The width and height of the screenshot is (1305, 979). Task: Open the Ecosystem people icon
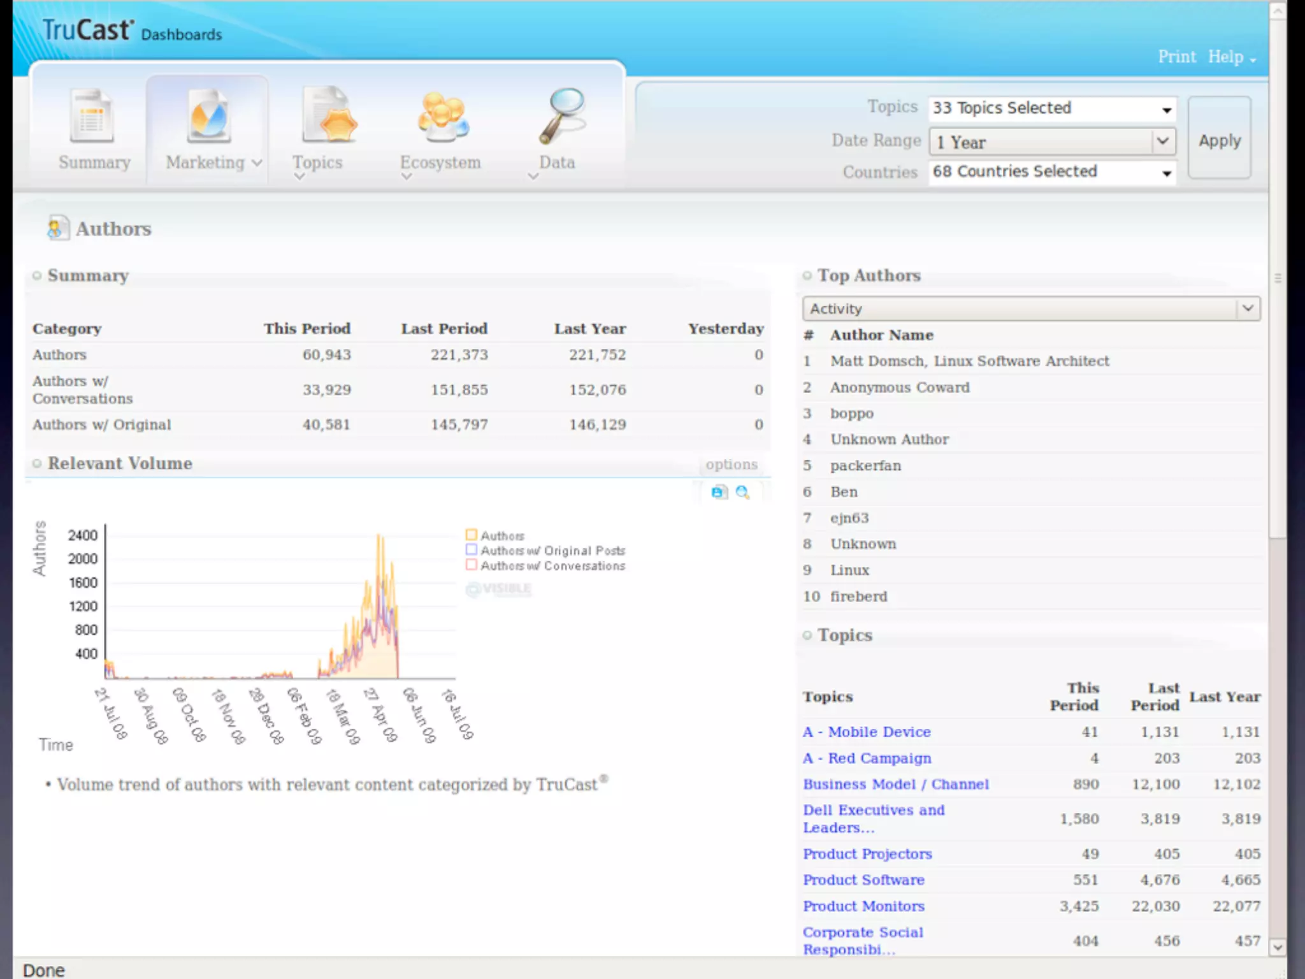[x=442, y=117]
